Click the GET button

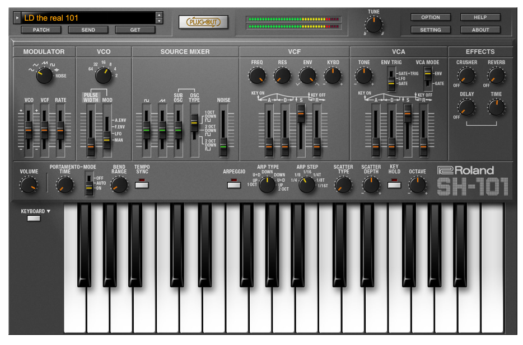135,30
